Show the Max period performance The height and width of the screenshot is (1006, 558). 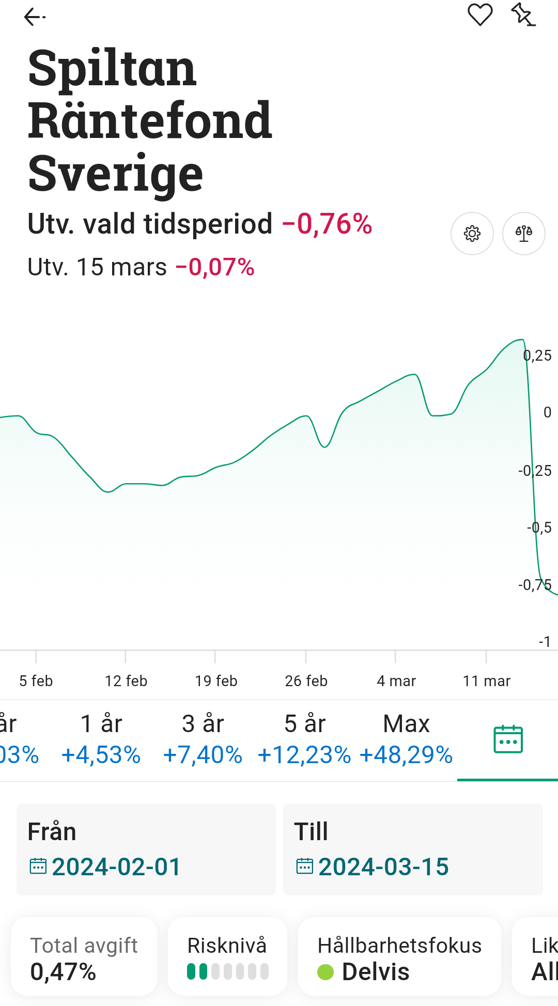pos(406,739)
